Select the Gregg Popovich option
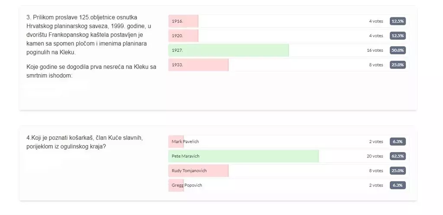This screenshot has height=215, width=443. [x=289, y=185]
